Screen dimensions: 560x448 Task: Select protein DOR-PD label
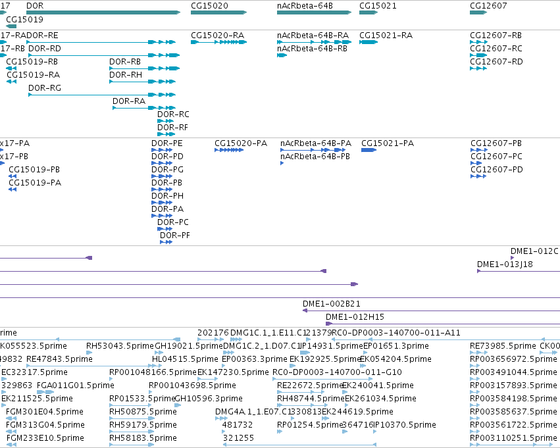coord(168,157)
